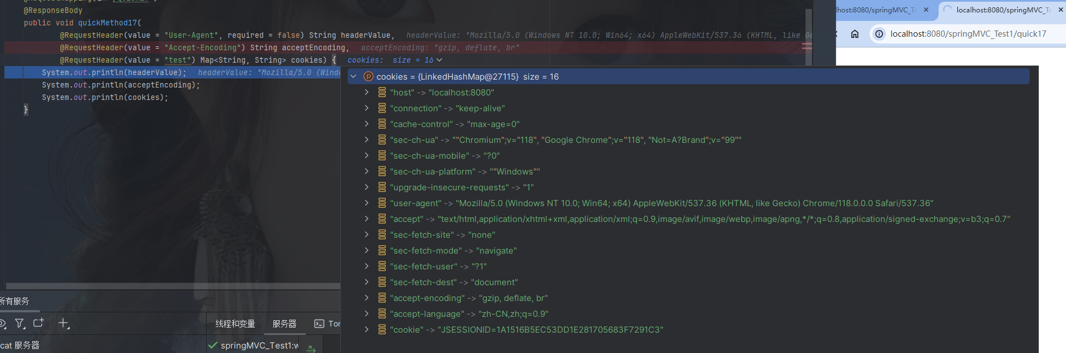
Task: Click the browser address bar URL
Action: pos(968,34)
